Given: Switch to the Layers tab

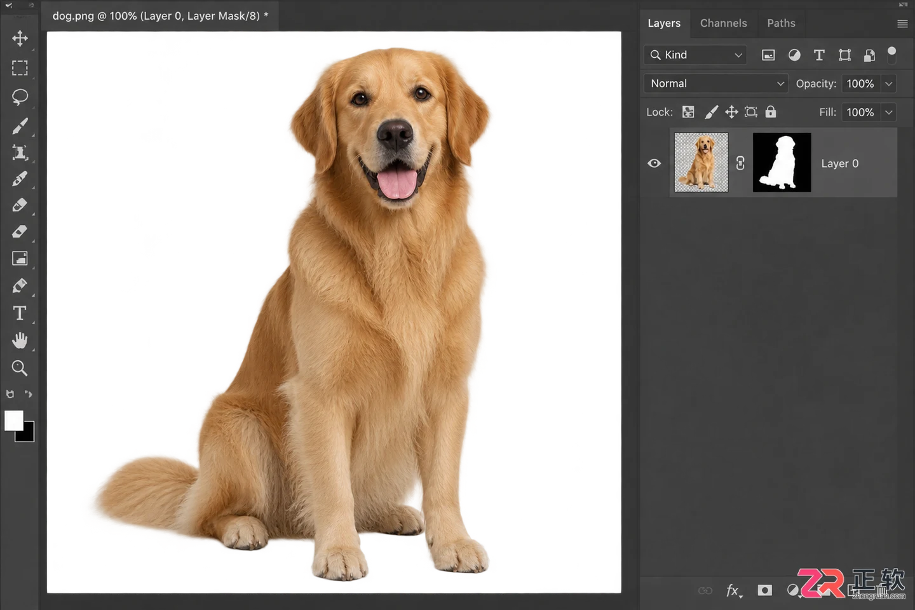Looking at the screenshot, I should (664, 23).
